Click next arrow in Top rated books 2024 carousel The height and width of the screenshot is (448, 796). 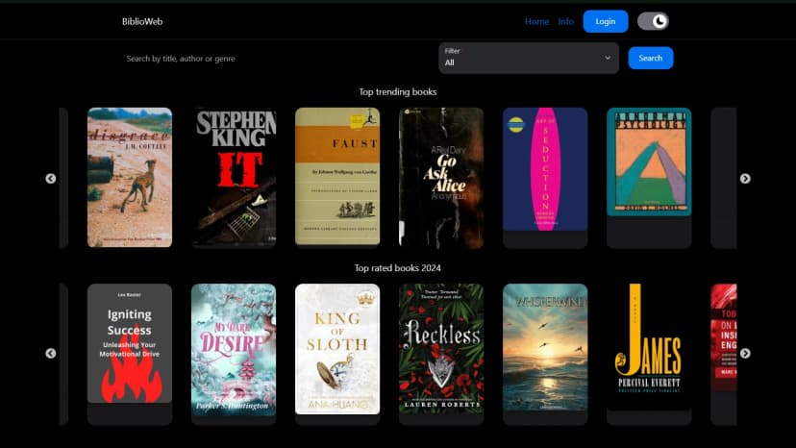pos(745,353)
